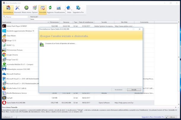Select Adobe Flash Player 24 NPAPI icon
This screenshot has height=120, width=181.
(4, 26)
